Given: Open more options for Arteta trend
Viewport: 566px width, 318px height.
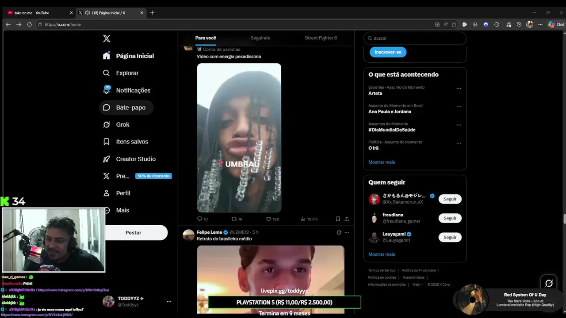Looking at the screenshot, I should (x=459, y=88).
